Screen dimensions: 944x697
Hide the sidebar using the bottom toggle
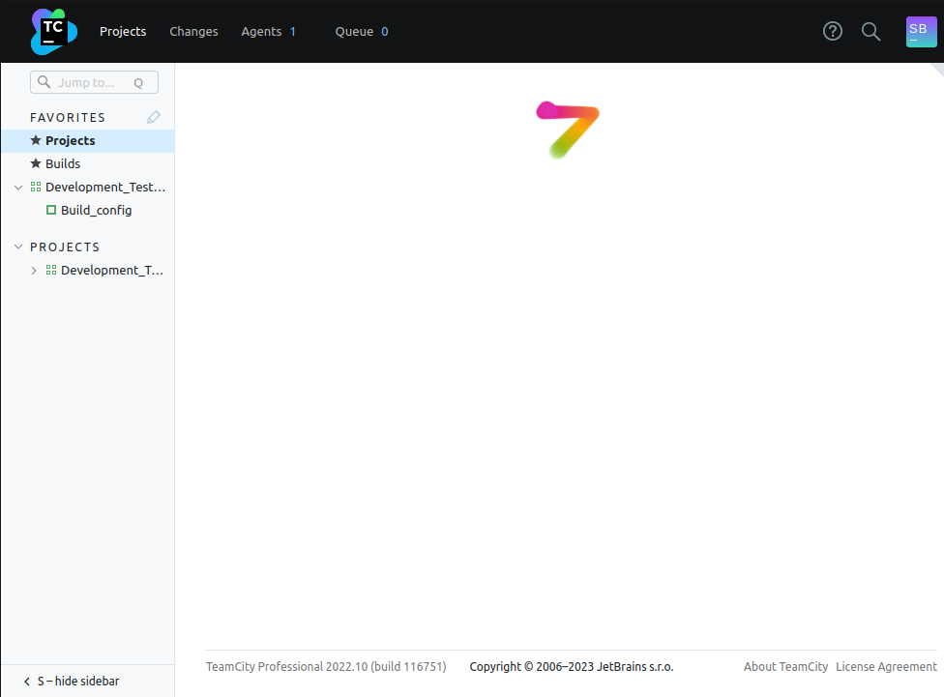[x=71, y=682]
